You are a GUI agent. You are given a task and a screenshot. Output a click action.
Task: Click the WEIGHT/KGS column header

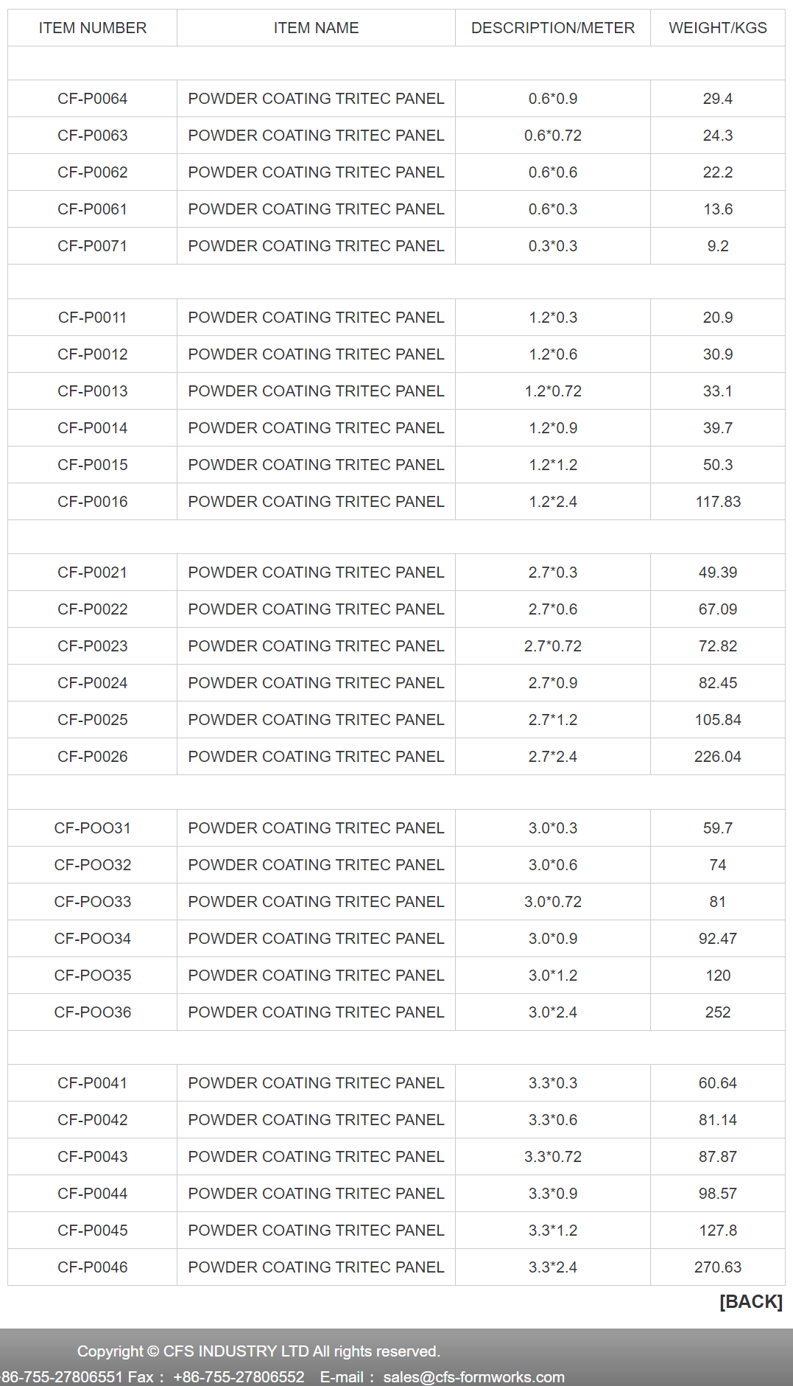[x=717, y=28]
